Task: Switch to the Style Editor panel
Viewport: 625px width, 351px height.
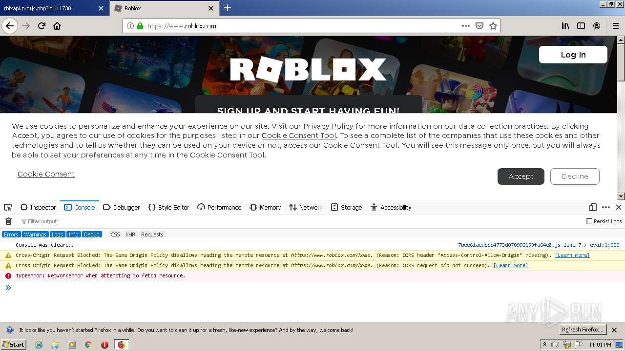Action: pos(168,207)
